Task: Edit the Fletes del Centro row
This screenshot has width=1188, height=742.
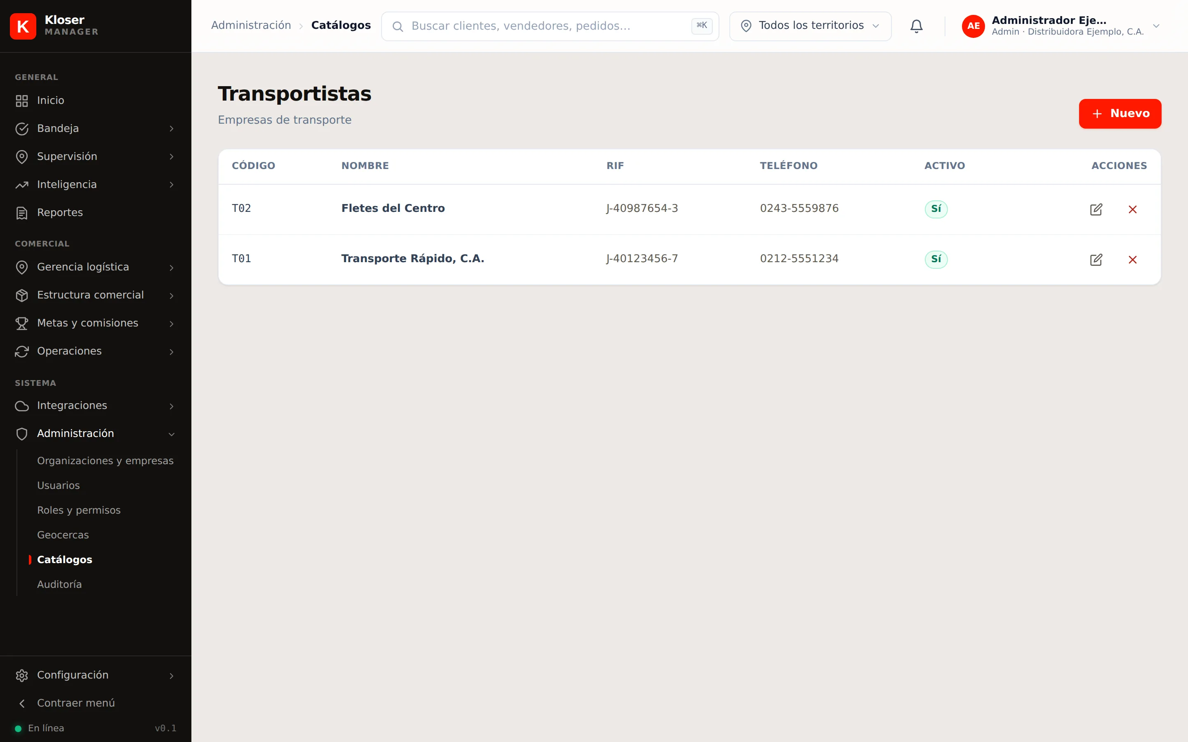Action: 1096,209
